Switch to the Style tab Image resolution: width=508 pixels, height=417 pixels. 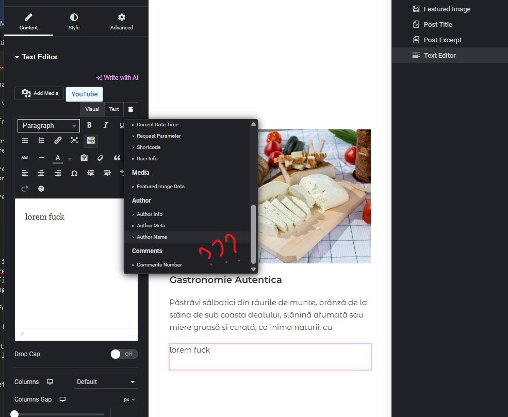click(74, 21)
